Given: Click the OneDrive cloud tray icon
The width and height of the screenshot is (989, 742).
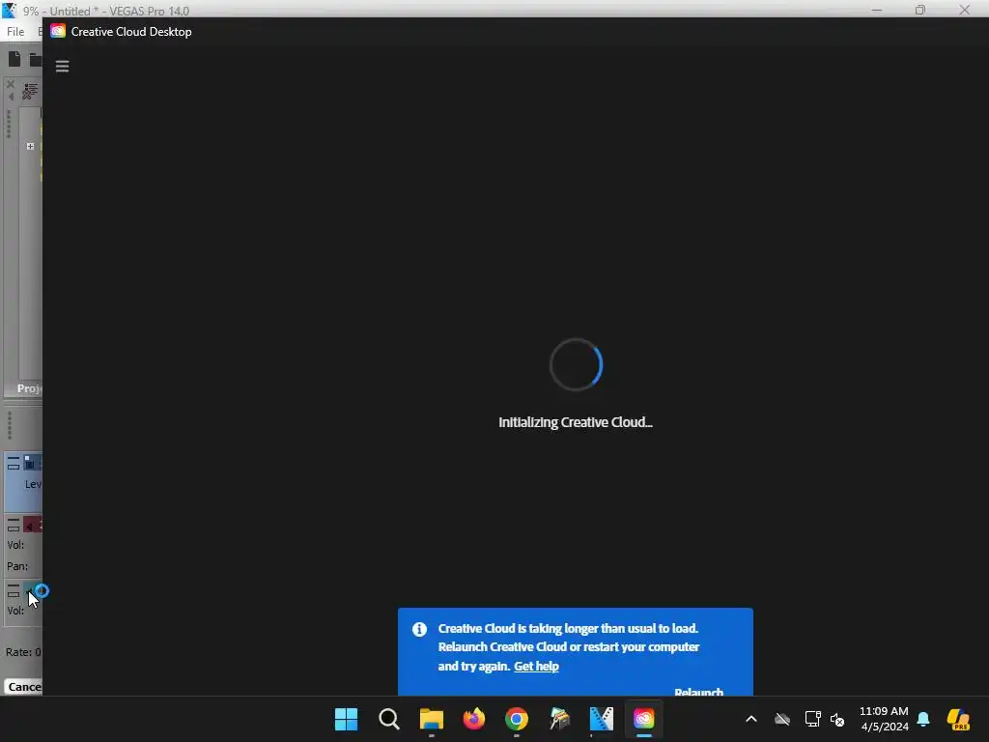Looking at the screenshot, I should point(782,719).
